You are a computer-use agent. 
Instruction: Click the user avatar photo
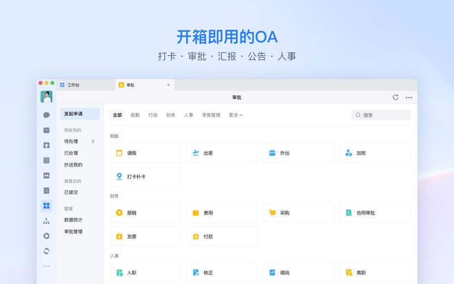click(47, 97)
